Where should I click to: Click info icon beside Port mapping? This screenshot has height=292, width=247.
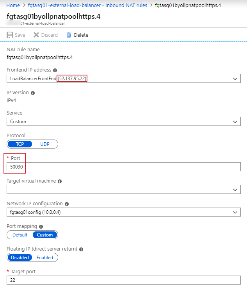[41, 227]
